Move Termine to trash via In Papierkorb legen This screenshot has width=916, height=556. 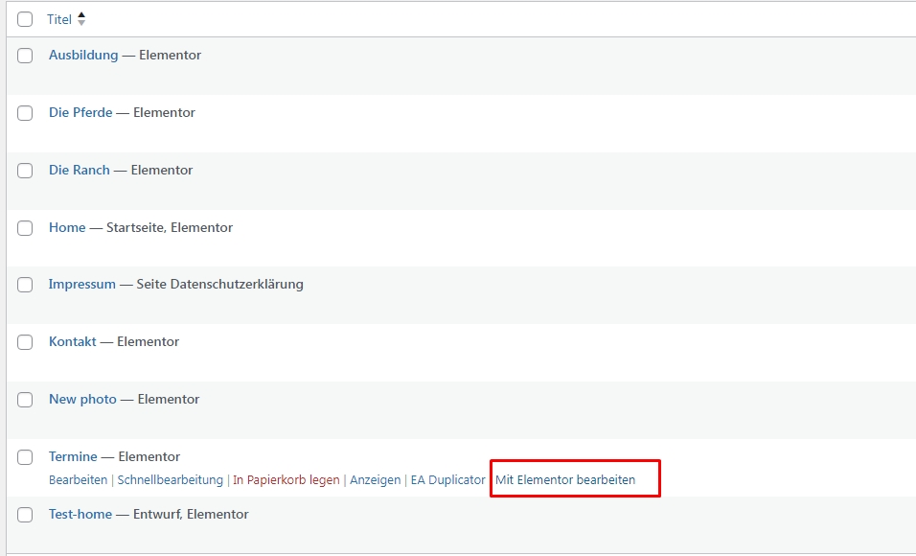286,480
